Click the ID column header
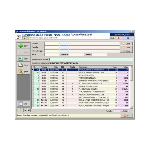150x150 pixels. pos(36,67)
